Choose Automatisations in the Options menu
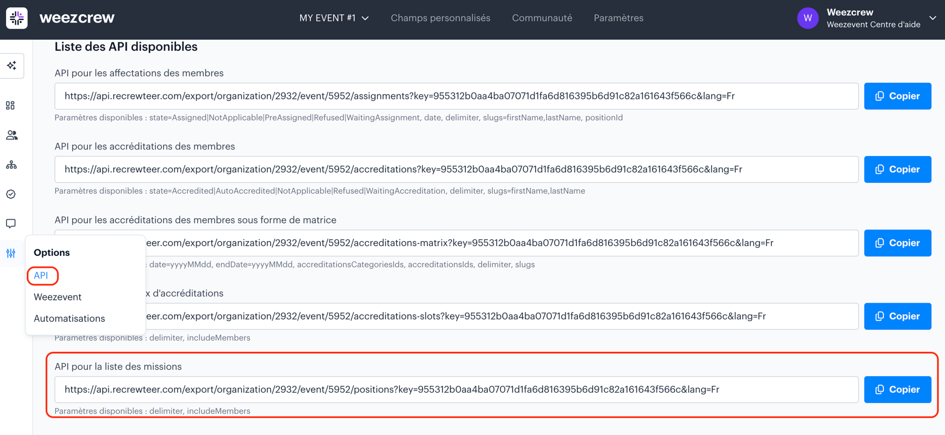 pyautogui.click(x=69, y=319)
